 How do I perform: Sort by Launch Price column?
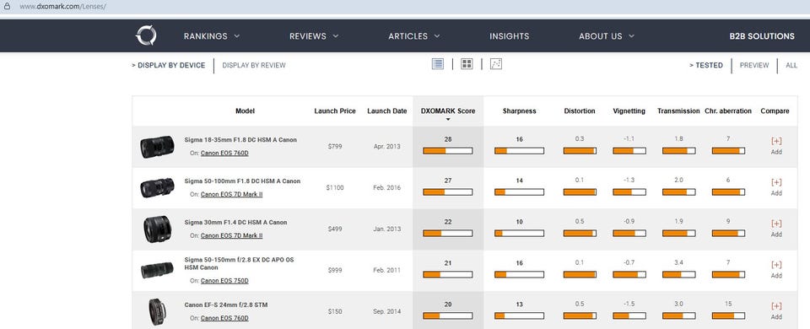tap(335, 111)
